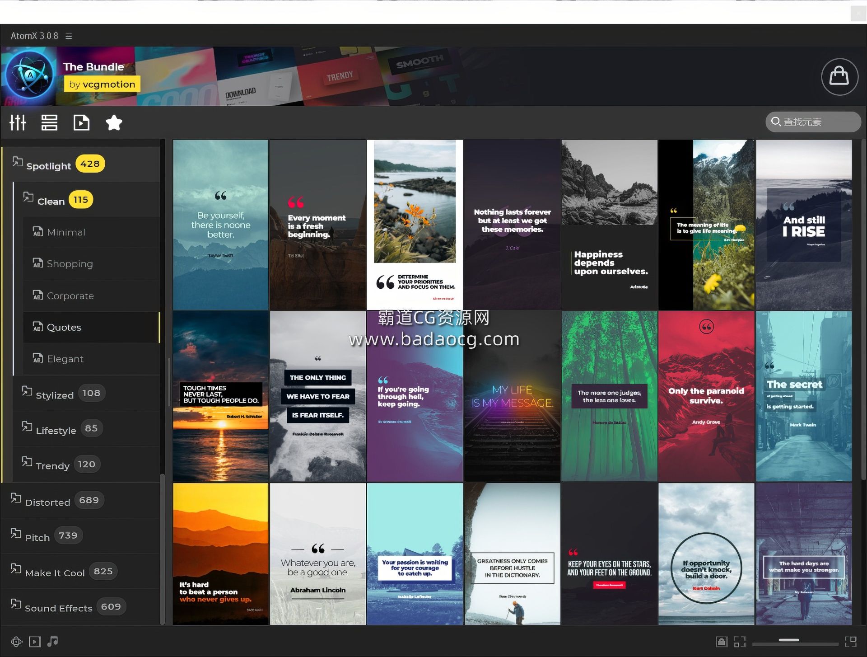Select the 'The only thing we have to fear' thumbnail
This screenshot has height=657, width=867.
[318, 396]
